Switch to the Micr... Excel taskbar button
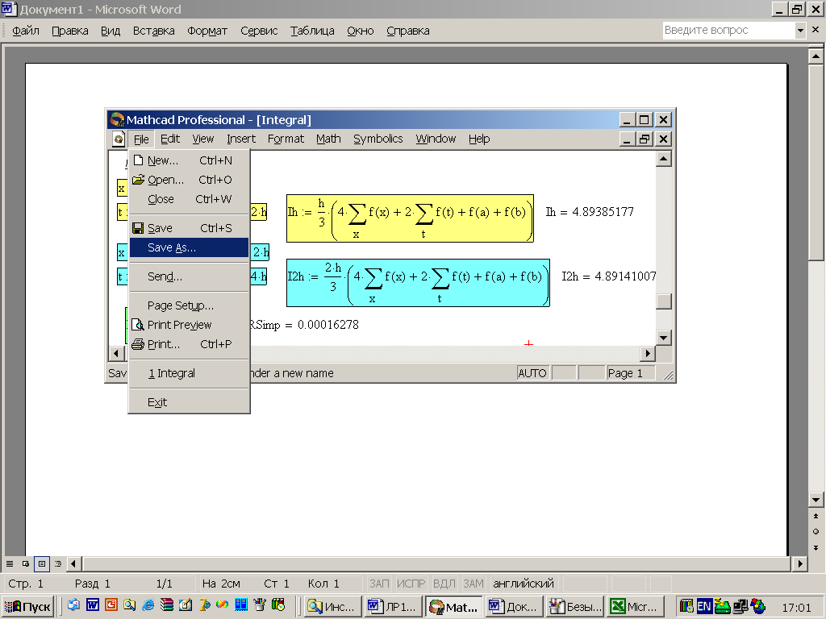826x619 pixels. point(636,606)
